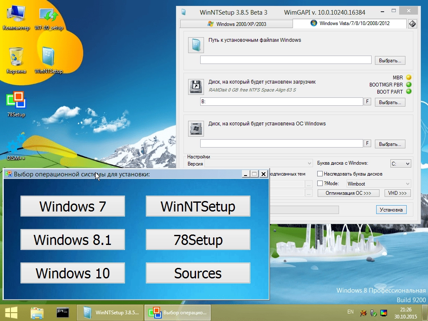Click the BOOTMGR PBR green status indicator
Viewport: 428px width, 321px height.
409,84
